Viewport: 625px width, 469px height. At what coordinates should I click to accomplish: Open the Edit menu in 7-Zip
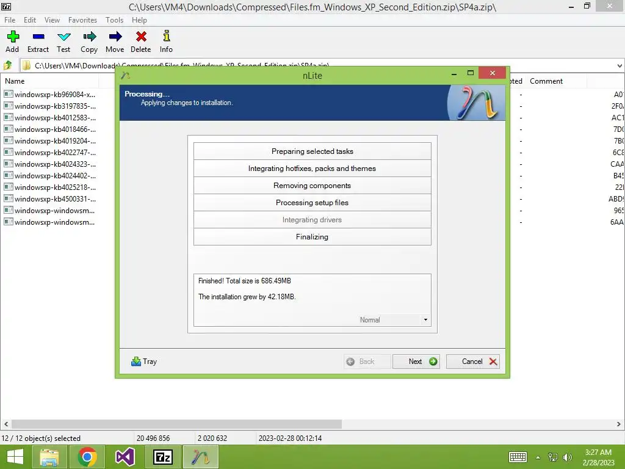tap(30, 20)
